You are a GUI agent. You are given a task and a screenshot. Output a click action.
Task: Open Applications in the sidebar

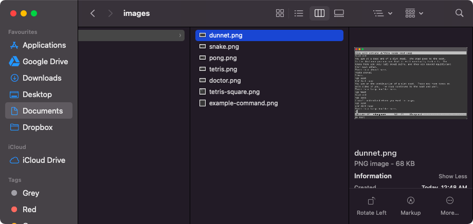click(44, 45)
